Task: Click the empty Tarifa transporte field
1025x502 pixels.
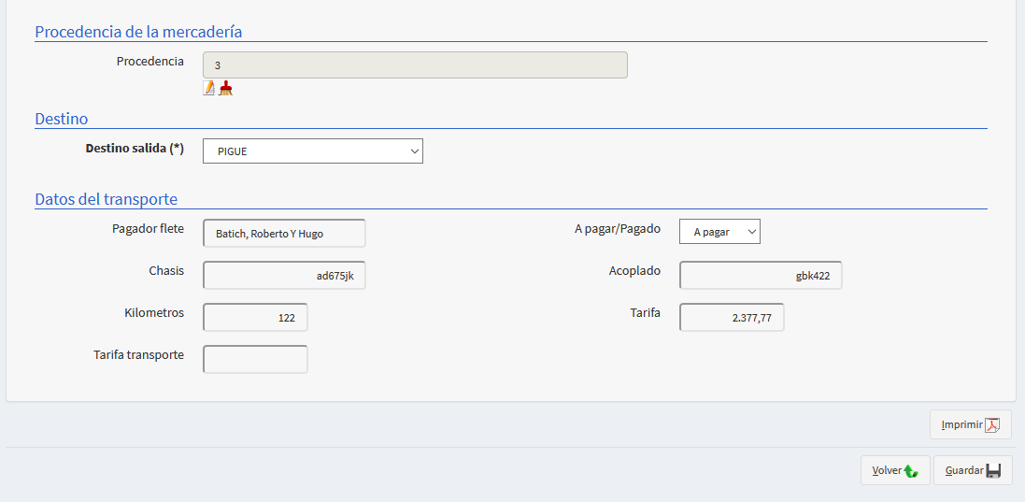Action: pyautogui.click(x=255, y=360)
